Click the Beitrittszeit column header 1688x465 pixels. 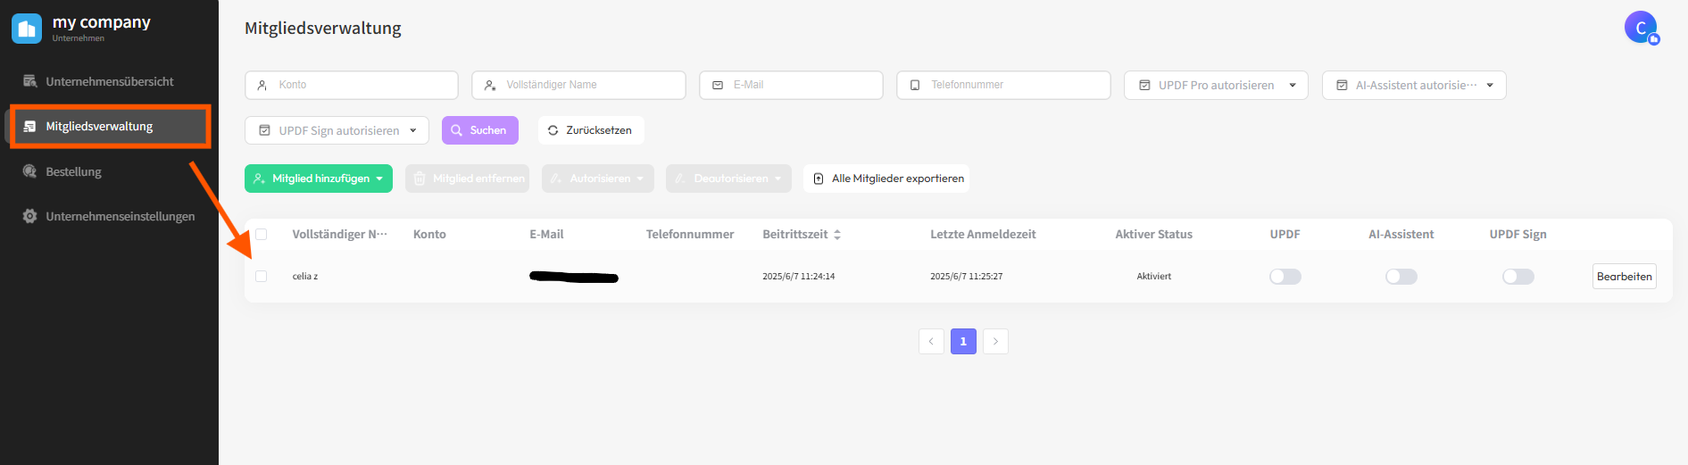point(795,234)
